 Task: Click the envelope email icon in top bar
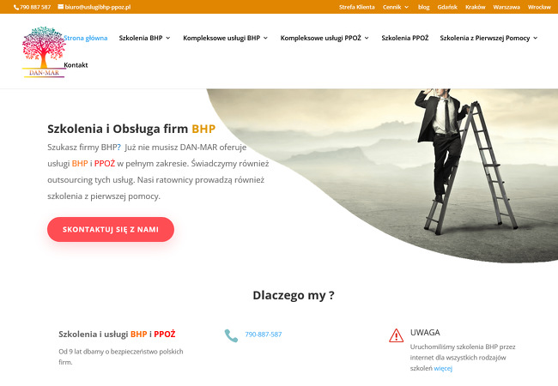pos(61,6)
